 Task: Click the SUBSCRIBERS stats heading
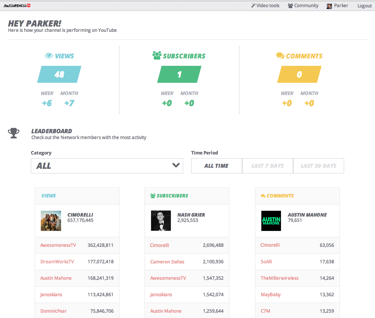pyautogui.click(x=184, y=56)
